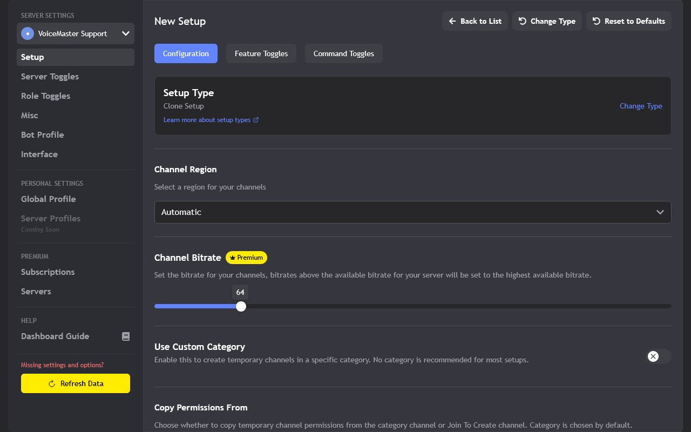
Task: Click the Change Type link in Setup Type card
Action: coord(641,106)
